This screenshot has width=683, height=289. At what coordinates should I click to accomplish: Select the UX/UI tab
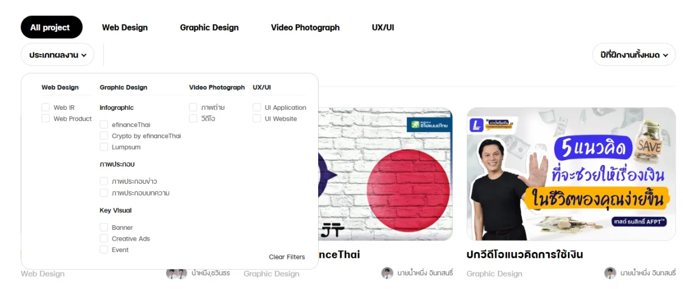(x=383, y=27)
